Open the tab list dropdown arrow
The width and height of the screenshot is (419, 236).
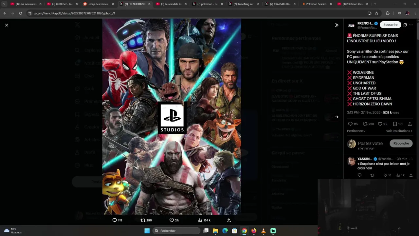click(4, 4)
